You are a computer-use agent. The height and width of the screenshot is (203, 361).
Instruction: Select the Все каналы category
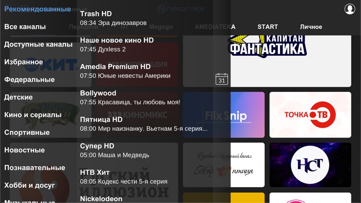coord(25,27)
